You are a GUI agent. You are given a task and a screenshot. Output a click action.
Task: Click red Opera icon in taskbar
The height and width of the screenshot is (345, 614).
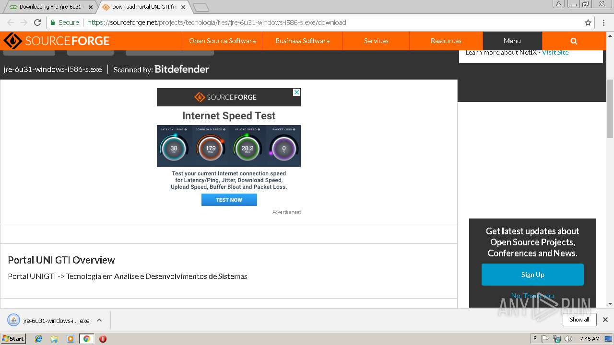click(x=103, y=339)
